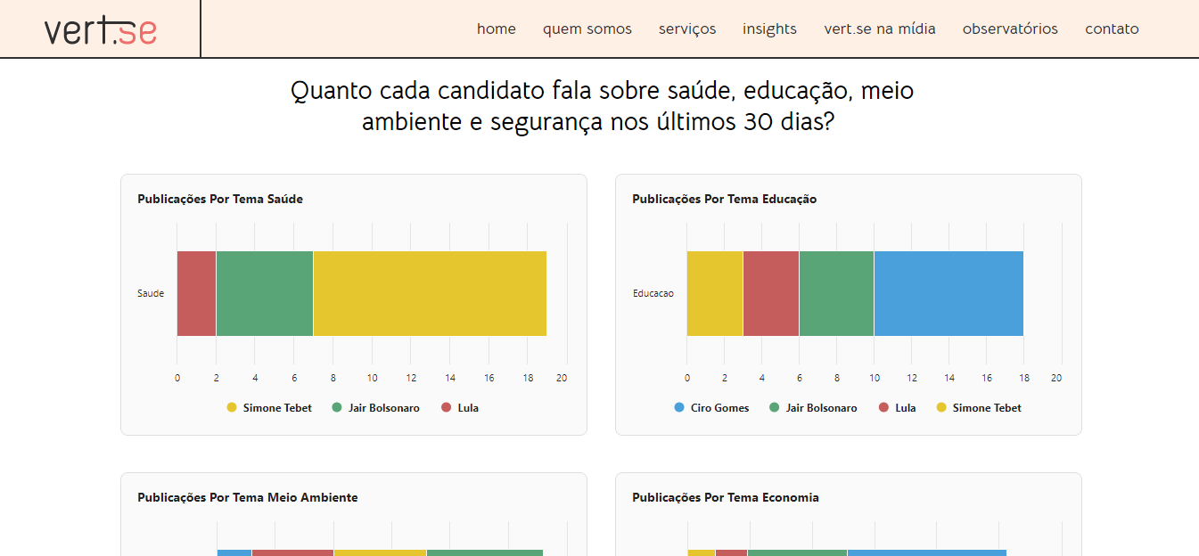Toggle Jair Bolsonaro legend in Educação chart

[x=812, y=408]
